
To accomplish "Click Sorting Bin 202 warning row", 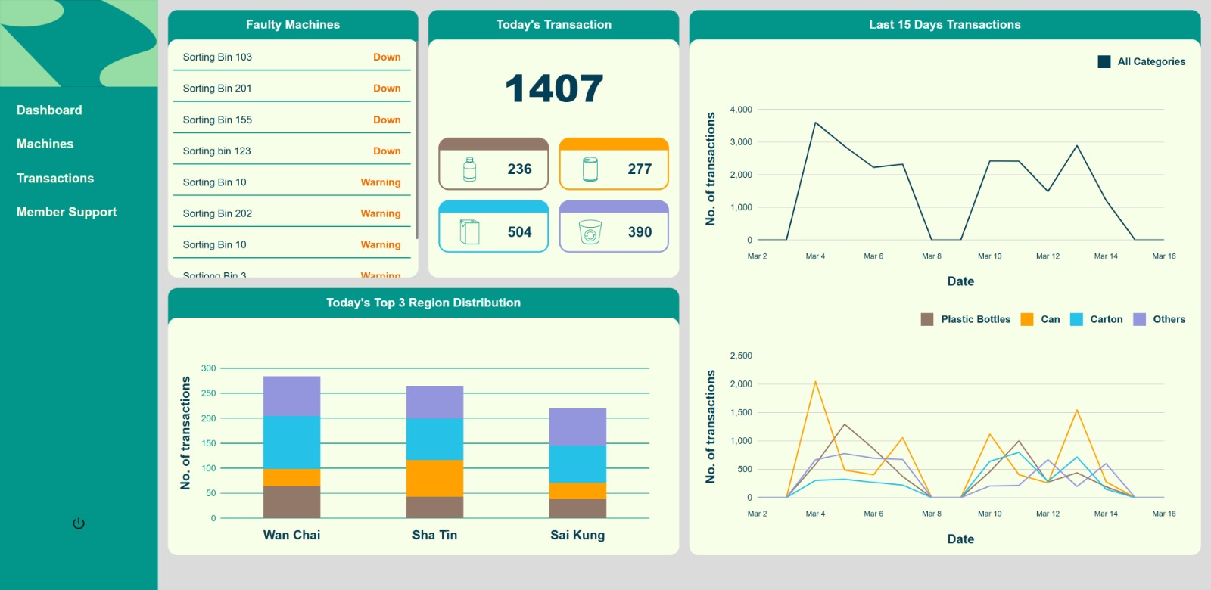I will tap(291, 214).
